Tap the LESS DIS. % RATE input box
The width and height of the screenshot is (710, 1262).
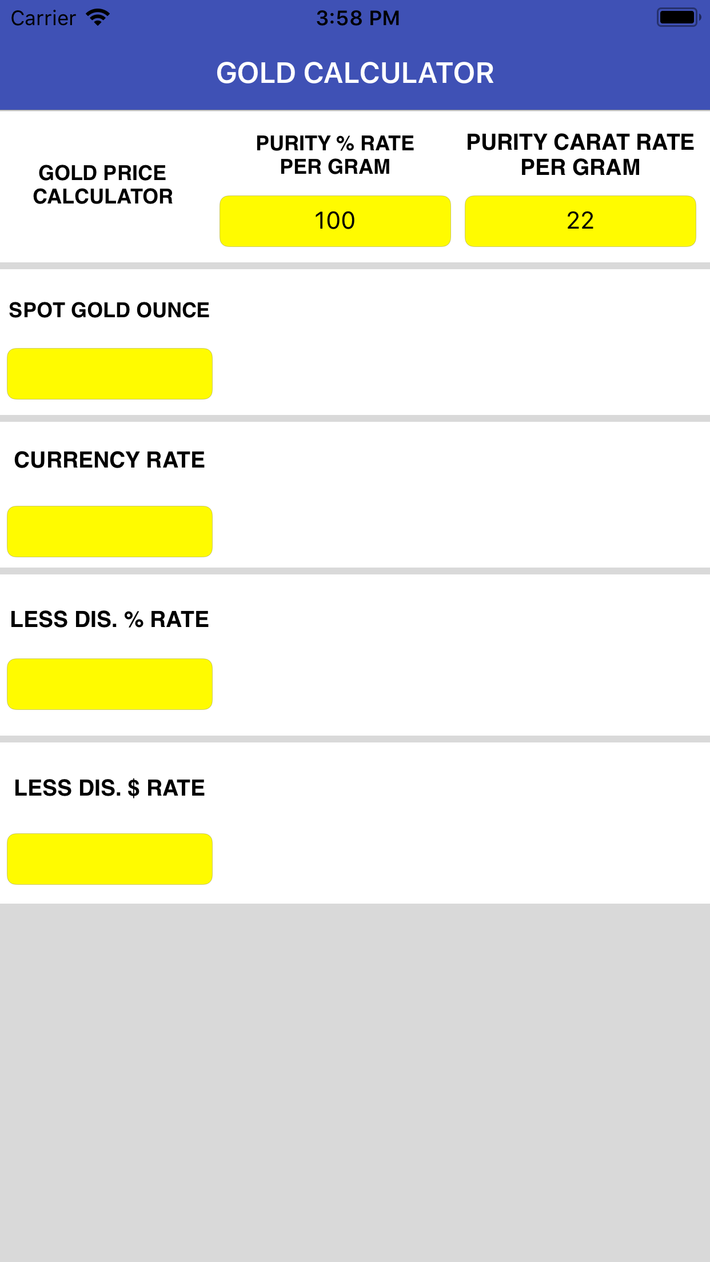(109, 684)
